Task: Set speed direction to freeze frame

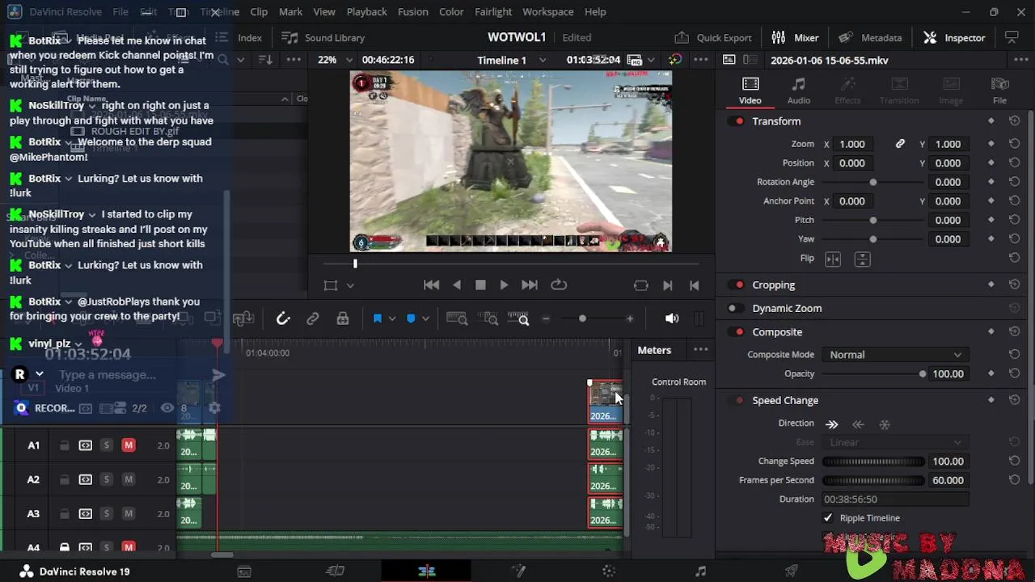Action: pos(885,424)
